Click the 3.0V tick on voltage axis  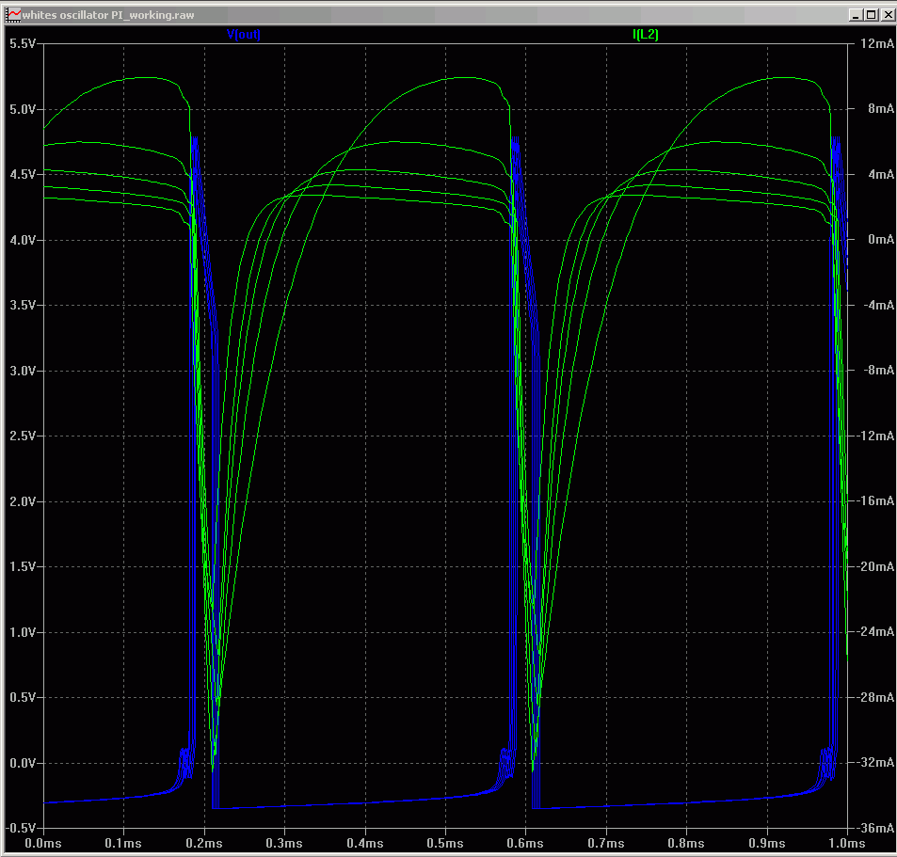(22, 372)
